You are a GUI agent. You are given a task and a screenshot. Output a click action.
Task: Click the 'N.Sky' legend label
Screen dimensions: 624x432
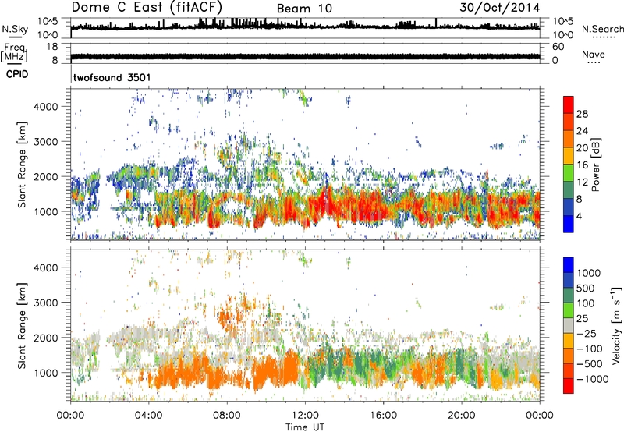point(15,29)
